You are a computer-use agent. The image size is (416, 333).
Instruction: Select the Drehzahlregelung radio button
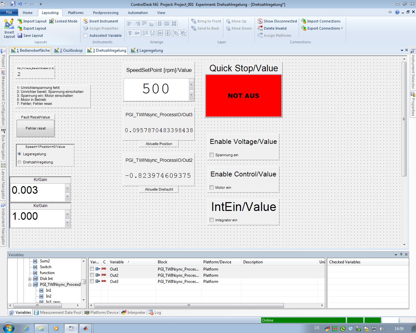tap(20, 162)
